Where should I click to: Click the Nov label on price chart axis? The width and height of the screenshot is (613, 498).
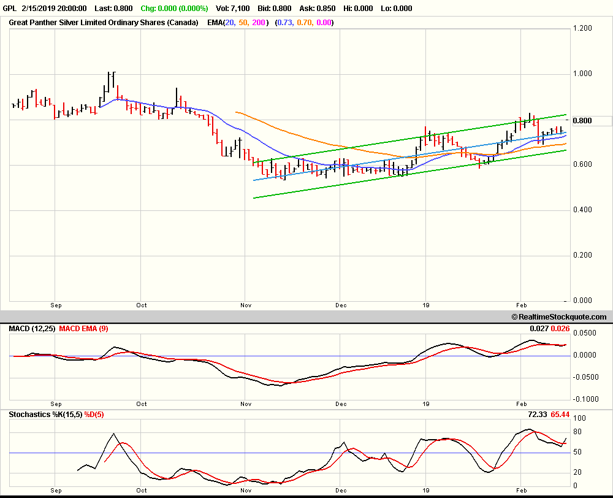pos(246,305)
